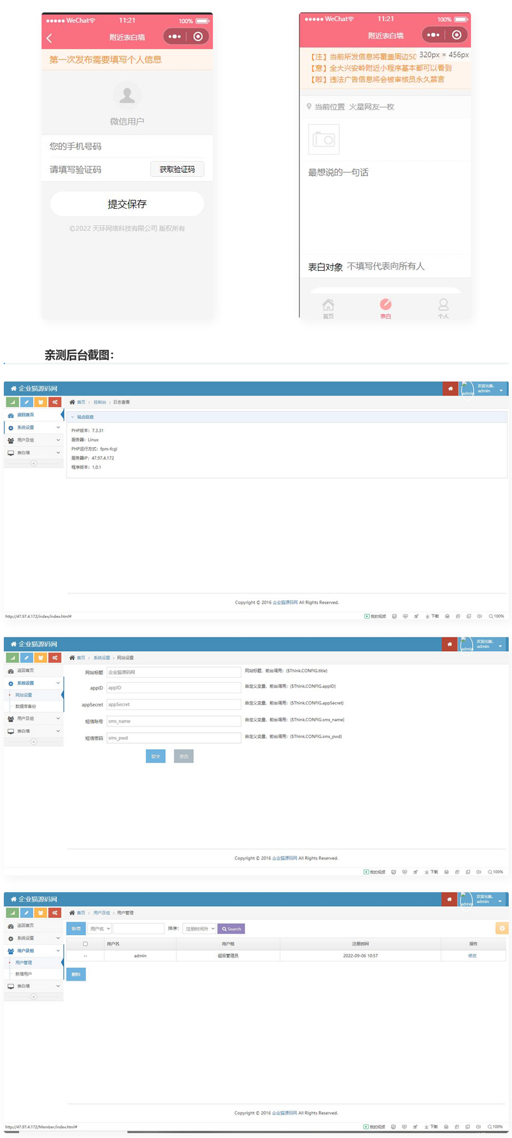Tap the camera photo upload placeholder
The width and height of the screenshot is (512, 1138).
pos(323,140)
